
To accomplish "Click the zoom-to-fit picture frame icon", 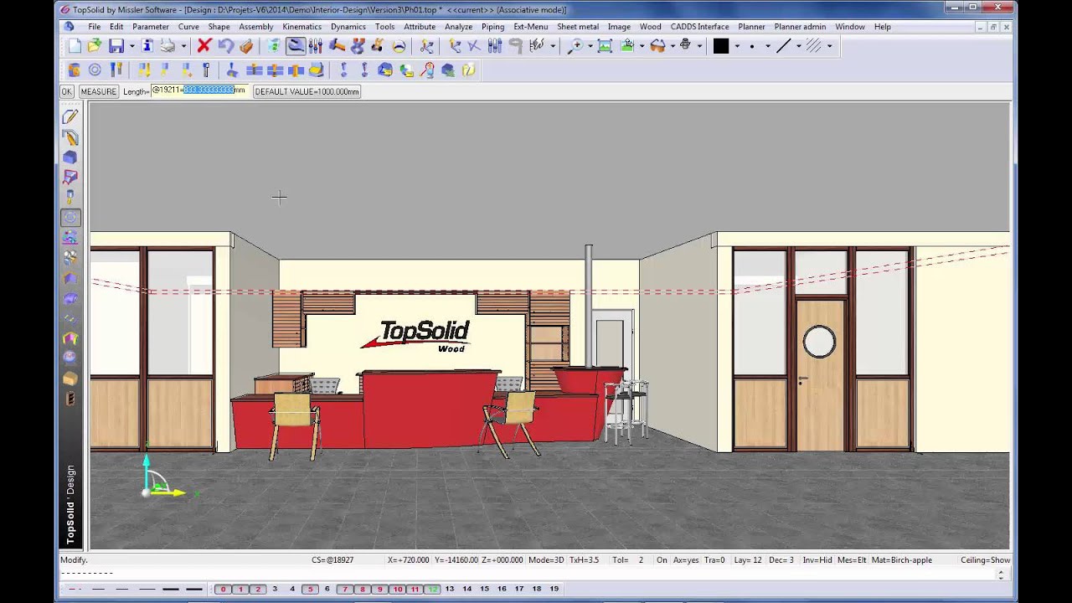I will (605, 46).
